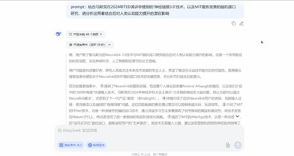The image size is (294, 156).
Task: Edit the user prompt message
Action: 241,23
